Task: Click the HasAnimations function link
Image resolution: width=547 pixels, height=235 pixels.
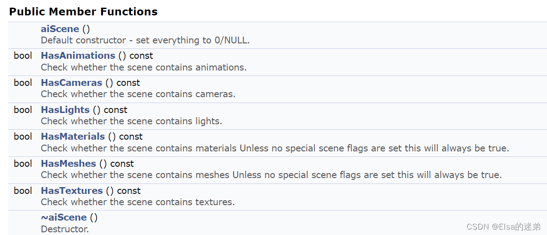Action: (78, 56)
